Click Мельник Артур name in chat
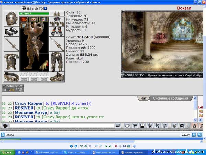Screen dimensions: 206x155 (x=31, y=112)
